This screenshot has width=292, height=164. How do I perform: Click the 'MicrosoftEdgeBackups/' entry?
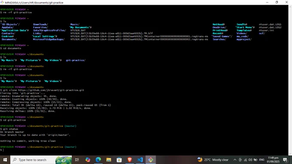coord(49,39)
